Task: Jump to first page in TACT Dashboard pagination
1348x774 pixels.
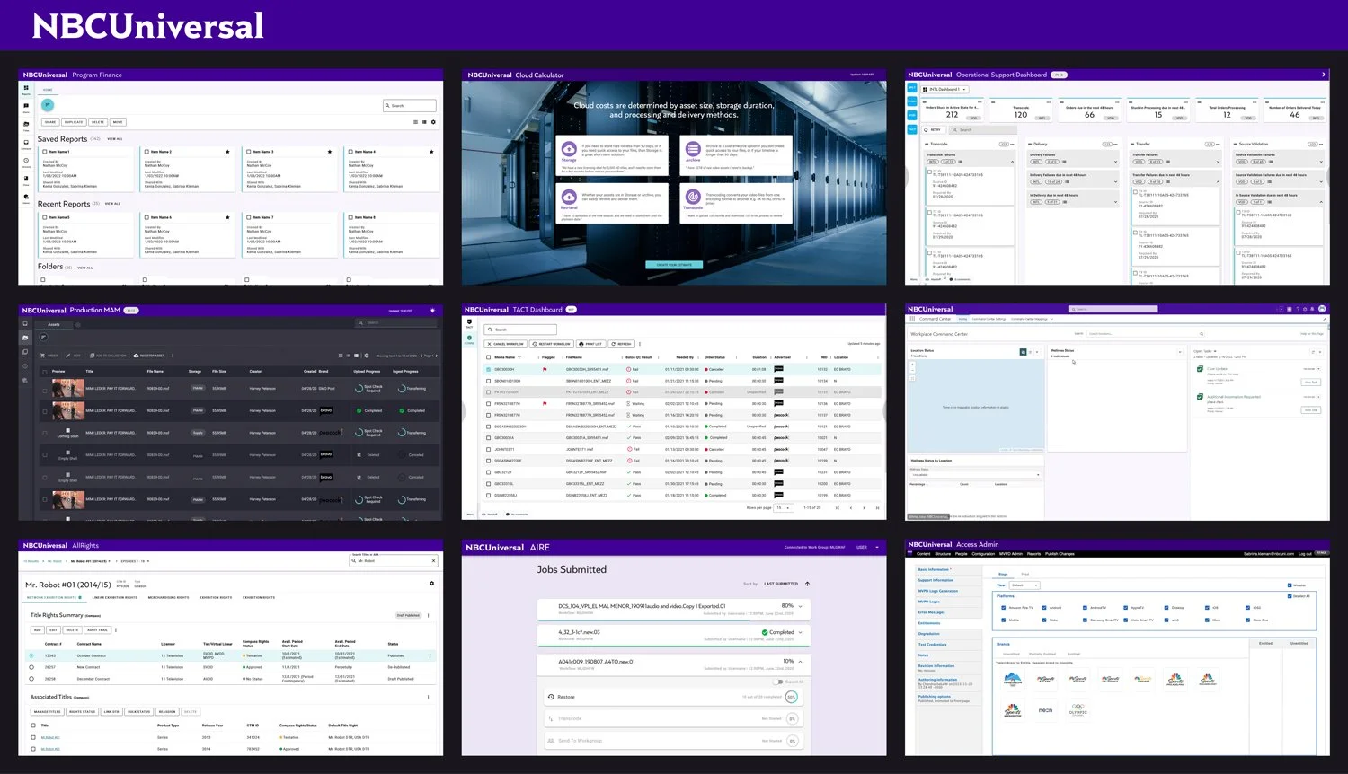Action: (x=838, y=508)
